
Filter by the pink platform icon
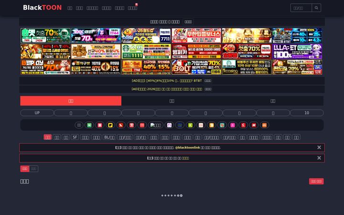(x=233, y=125)
